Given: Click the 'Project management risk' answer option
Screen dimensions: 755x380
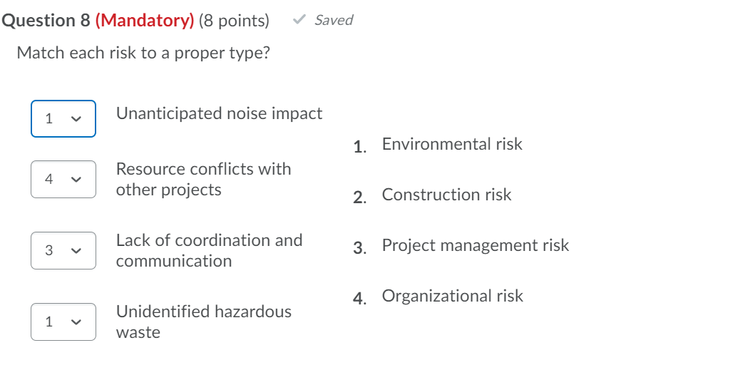Looking at the screenshot, I should (475, 245).
